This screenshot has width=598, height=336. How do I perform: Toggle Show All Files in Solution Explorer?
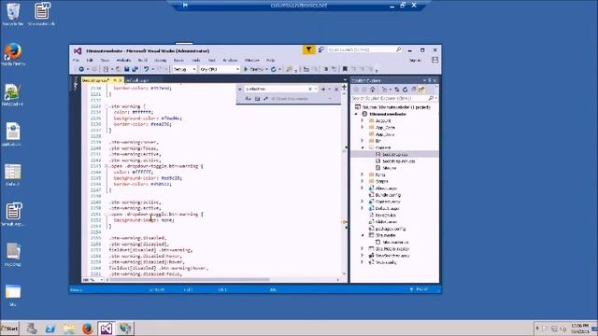coord(421,90)
